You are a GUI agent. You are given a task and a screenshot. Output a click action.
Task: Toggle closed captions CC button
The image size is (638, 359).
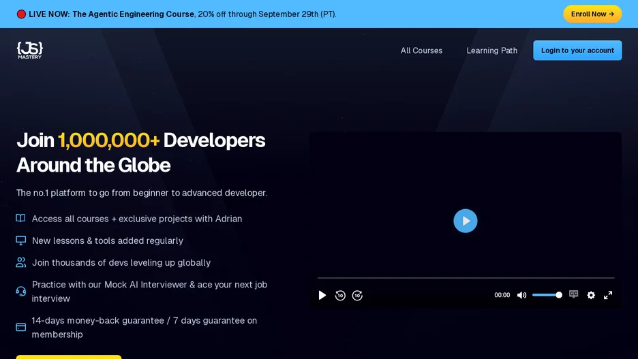point(574,294)
